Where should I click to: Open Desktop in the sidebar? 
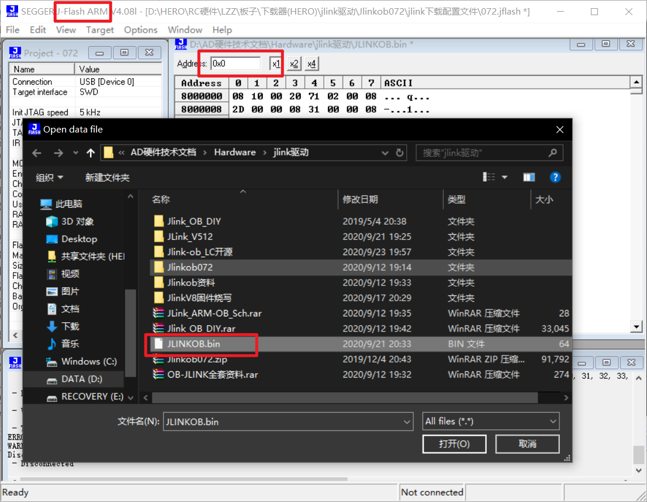tap(71, 239)
